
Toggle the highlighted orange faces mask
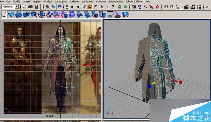tap(90, 7)
